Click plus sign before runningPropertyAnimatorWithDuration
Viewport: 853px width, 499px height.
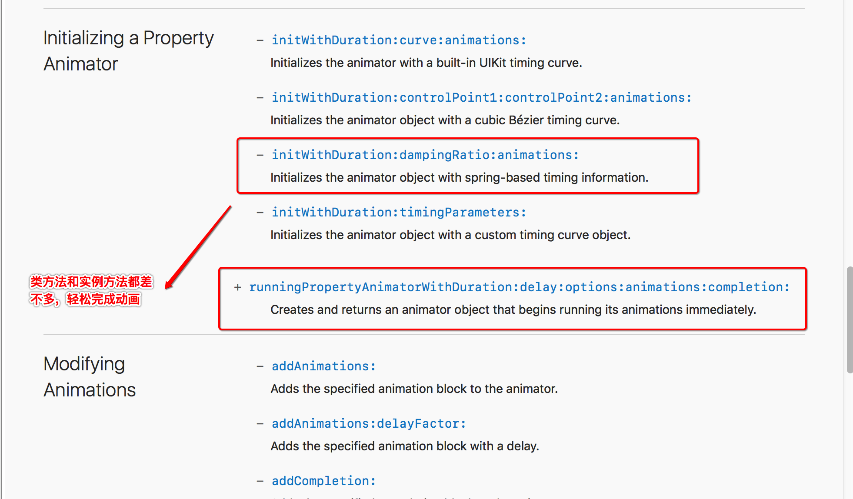click(237, 287)
